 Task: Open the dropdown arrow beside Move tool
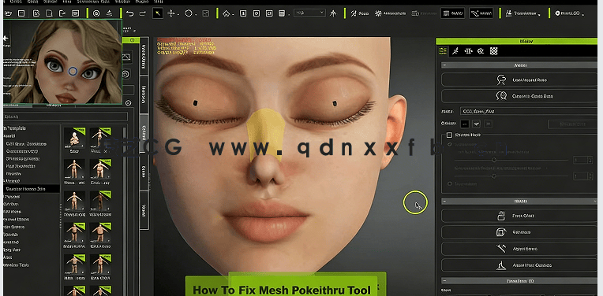(x=178, y=15)
